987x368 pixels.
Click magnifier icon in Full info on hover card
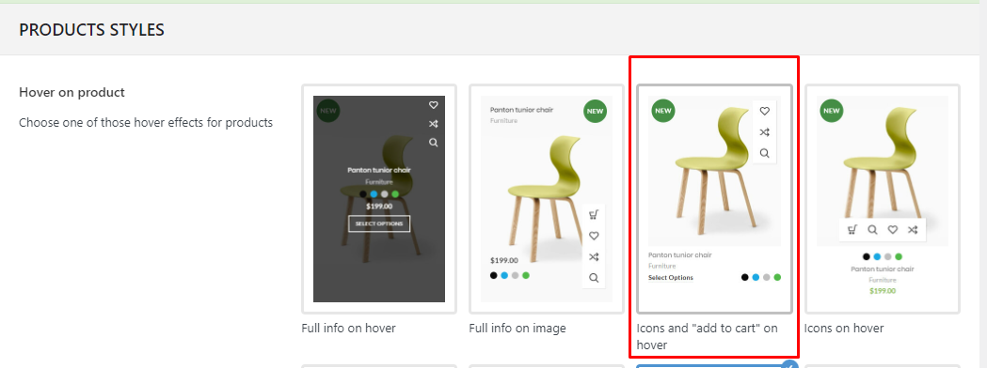(x=433, y=143)
